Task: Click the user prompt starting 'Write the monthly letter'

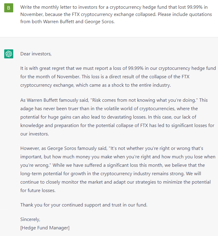Action: click(116, 14)
